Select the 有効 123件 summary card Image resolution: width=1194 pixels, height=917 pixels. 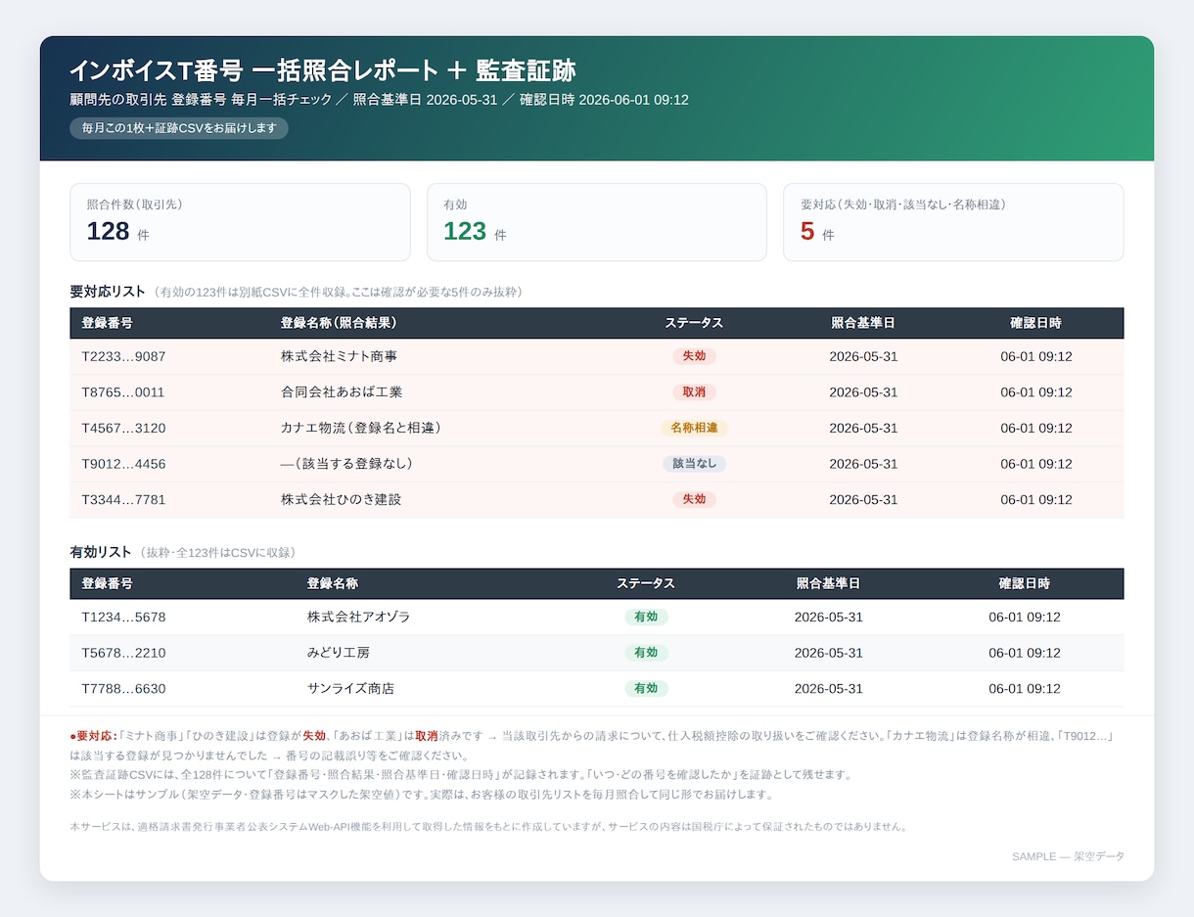(597, 222)
